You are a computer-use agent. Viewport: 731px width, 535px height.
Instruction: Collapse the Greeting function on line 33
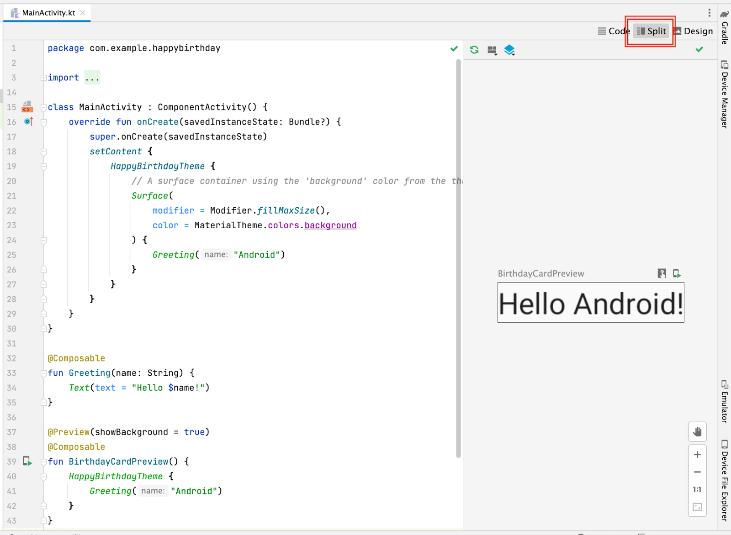click(x=43, y=373)
